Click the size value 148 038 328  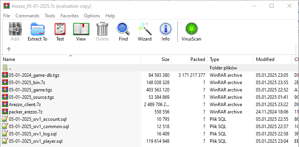click(158, 83)
